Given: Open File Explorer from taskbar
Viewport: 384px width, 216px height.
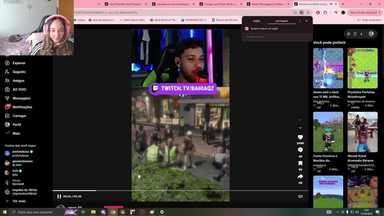Looking at the screenshot, I should click(93, 212).
